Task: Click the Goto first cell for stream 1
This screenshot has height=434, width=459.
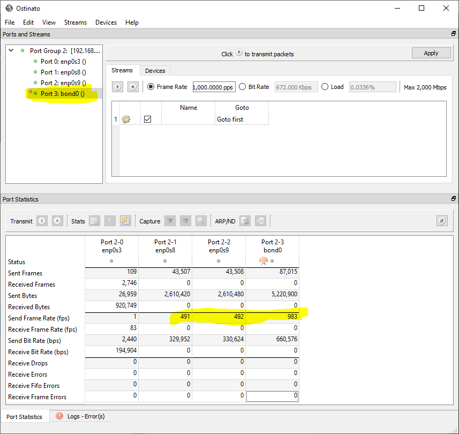Action: click(241, 119)
